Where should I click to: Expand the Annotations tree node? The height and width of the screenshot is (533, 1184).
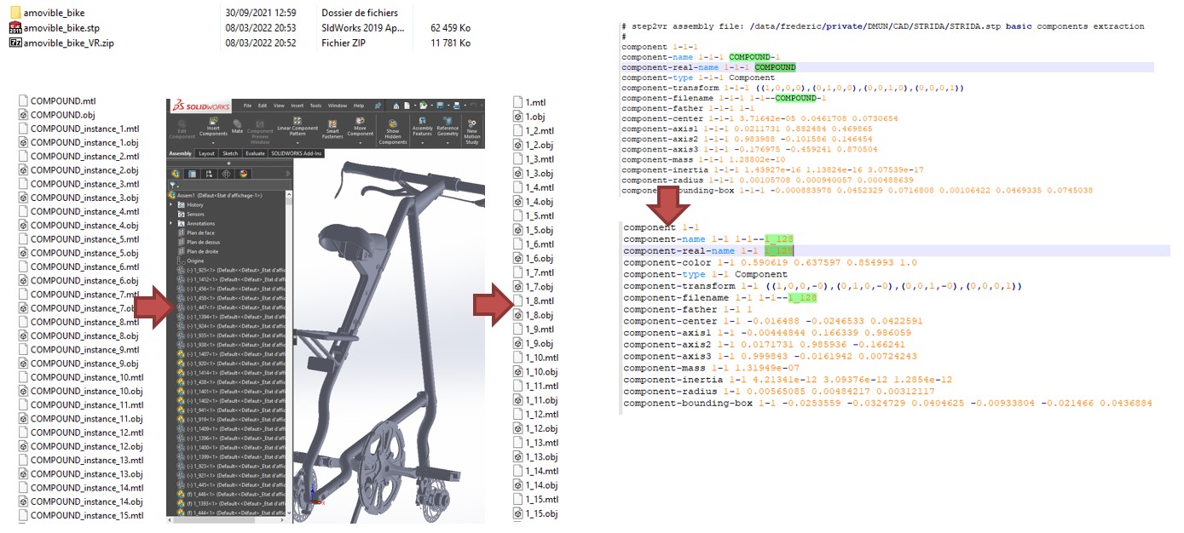click(x=171, y=223)
